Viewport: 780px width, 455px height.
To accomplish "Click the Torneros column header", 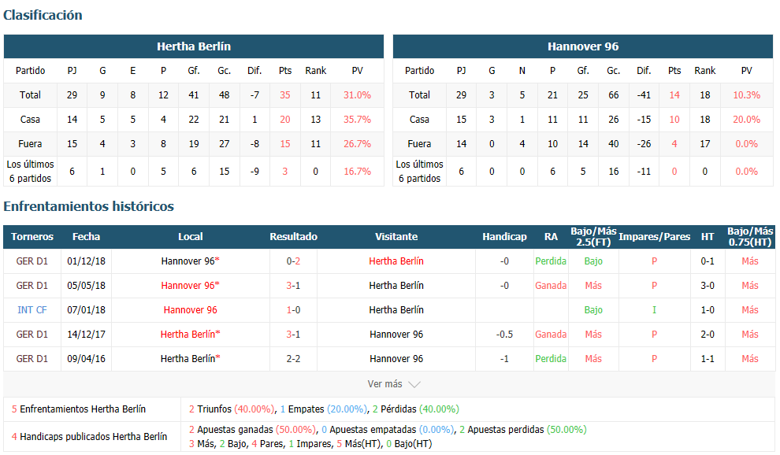I will [x=32, y=237].
